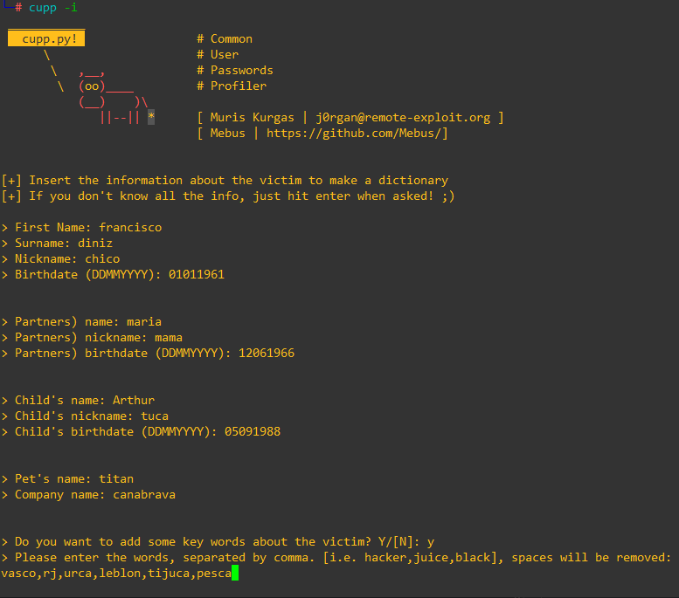
Task: Click the First Name value 'francisco'
Action: pos(130,227)
